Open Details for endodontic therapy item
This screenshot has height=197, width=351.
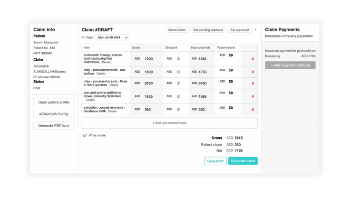tap(106, 62)
